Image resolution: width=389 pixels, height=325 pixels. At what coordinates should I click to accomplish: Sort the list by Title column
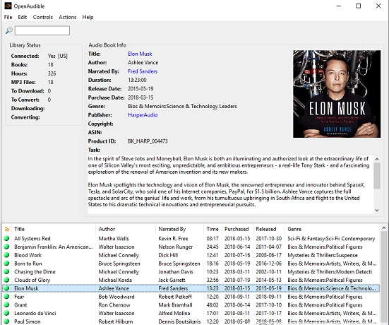tap(19, 229)
